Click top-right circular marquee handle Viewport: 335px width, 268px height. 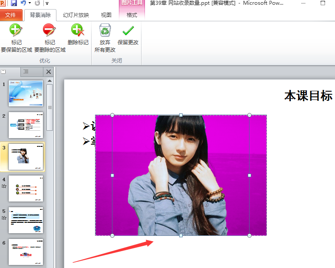[250, 115]
